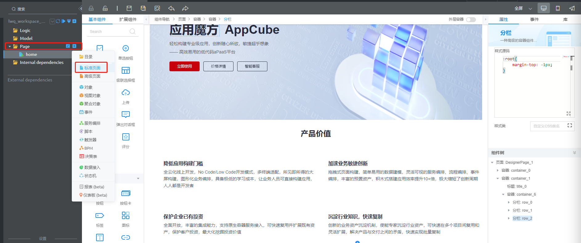
Task: Switch to the Library (库) tab
Action: point(565,19)
